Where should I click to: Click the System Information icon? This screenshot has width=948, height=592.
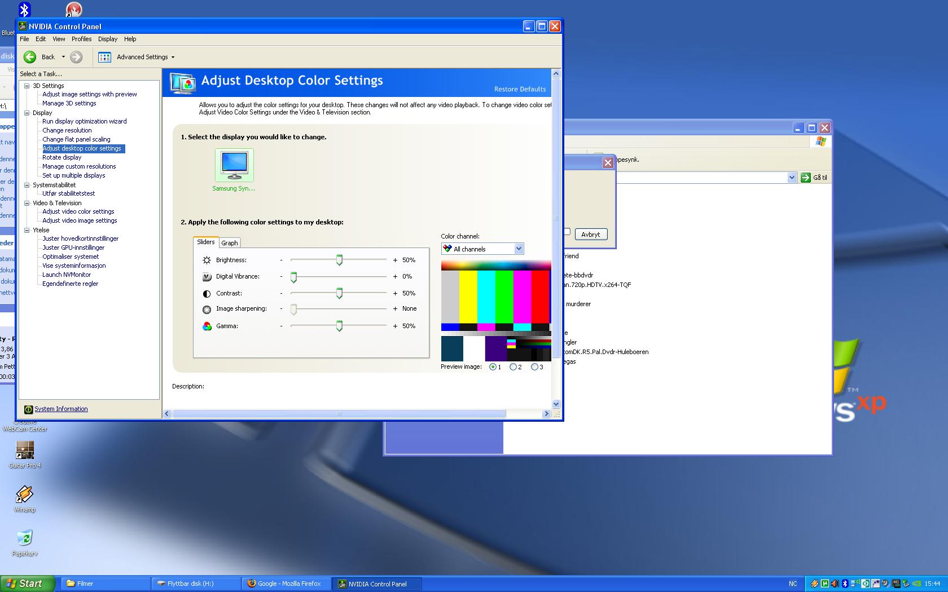tap(28, 409)
